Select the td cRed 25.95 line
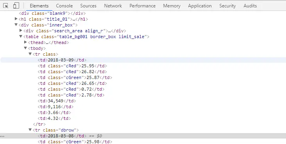286x144 pixels. [72, 66]
